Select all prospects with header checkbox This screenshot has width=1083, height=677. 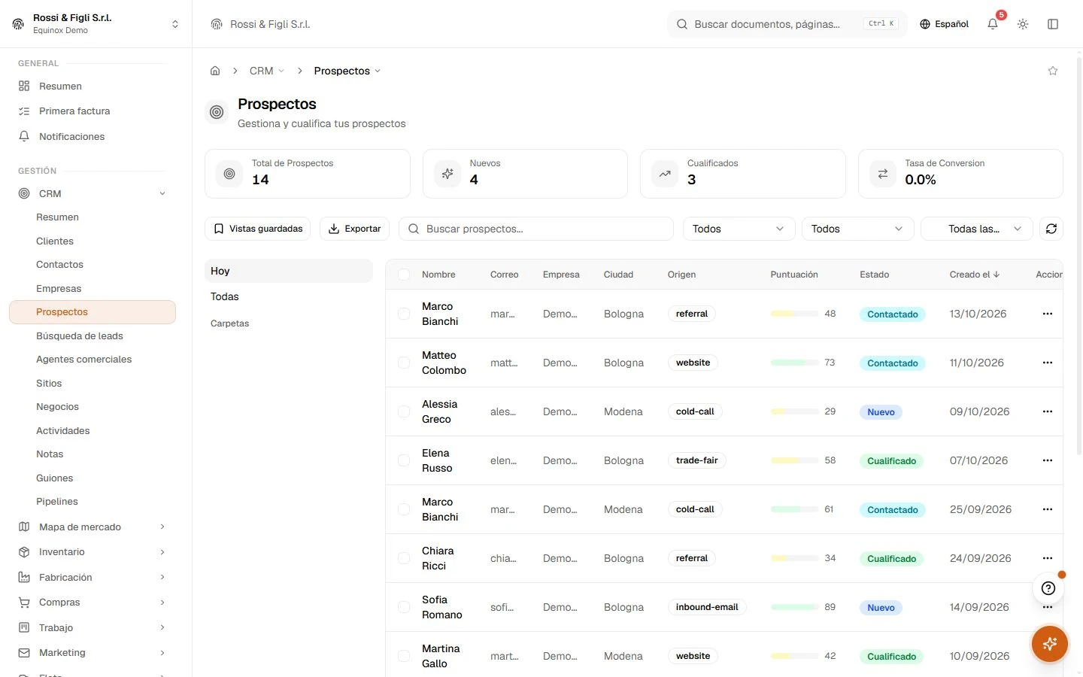coord(404,275)
